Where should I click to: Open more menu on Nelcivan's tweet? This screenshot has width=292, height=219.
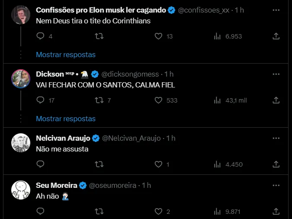[x=276, y=138]
